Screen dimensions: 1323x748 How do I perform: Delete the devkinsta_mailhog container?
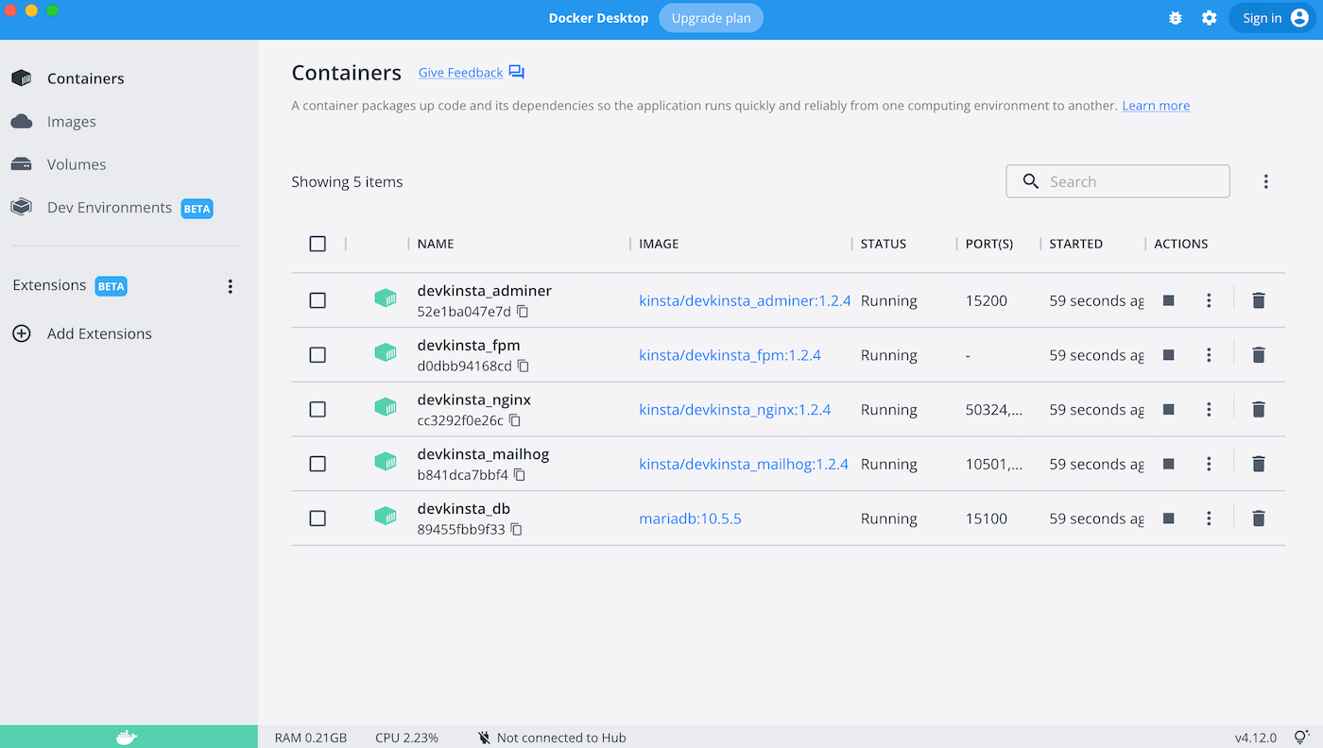1258,464
